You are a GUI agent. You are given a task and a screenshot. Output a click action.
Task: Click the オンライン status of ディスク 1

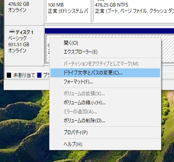17,51
